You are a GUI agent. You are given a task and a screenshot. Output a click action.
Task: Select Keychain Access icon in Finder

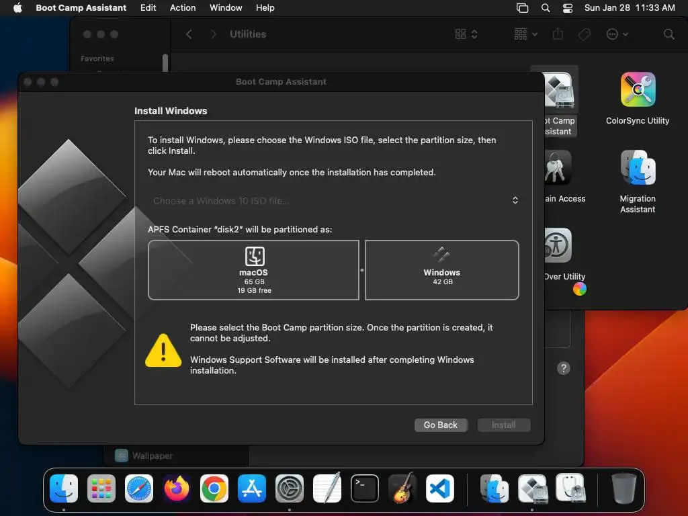558,167
